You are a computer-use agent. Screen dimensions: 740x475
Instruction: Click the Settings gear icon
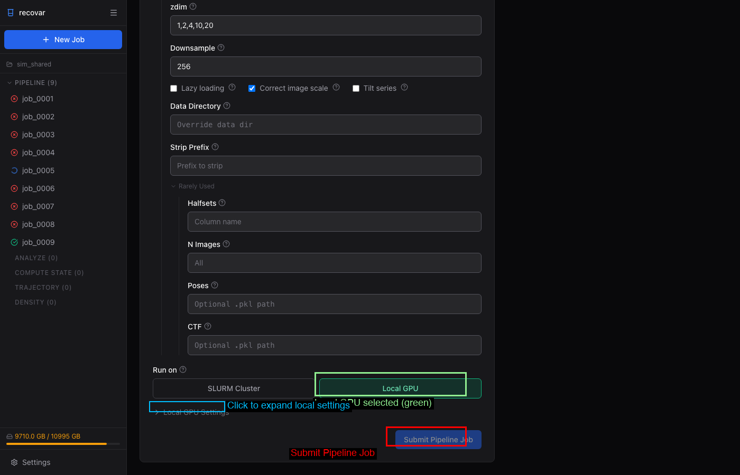pyautogui.click(x=14, y=462)
